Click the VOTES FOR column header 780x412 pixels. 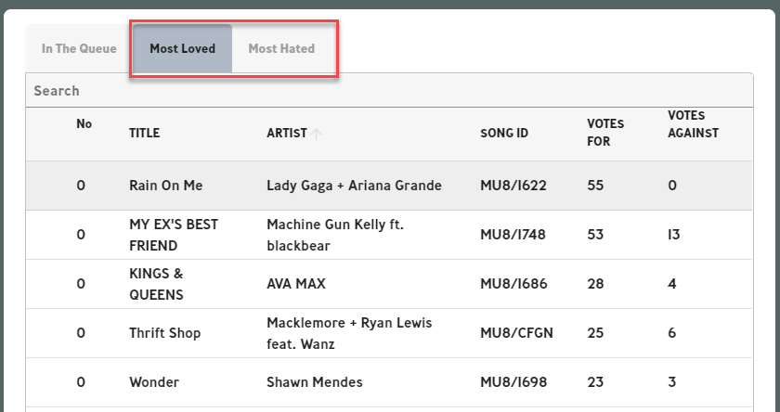tap(605, 133)
